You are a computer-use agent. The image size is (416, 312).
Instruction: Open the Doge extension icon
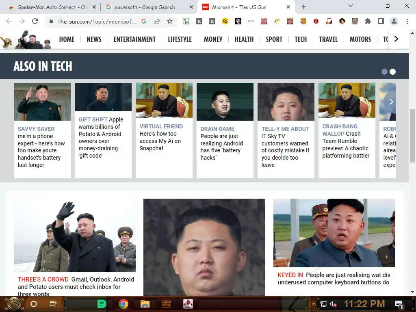click(x=277, y=21)
